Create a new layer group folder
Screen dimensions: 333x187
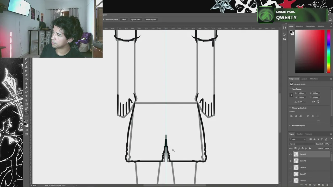319,185
